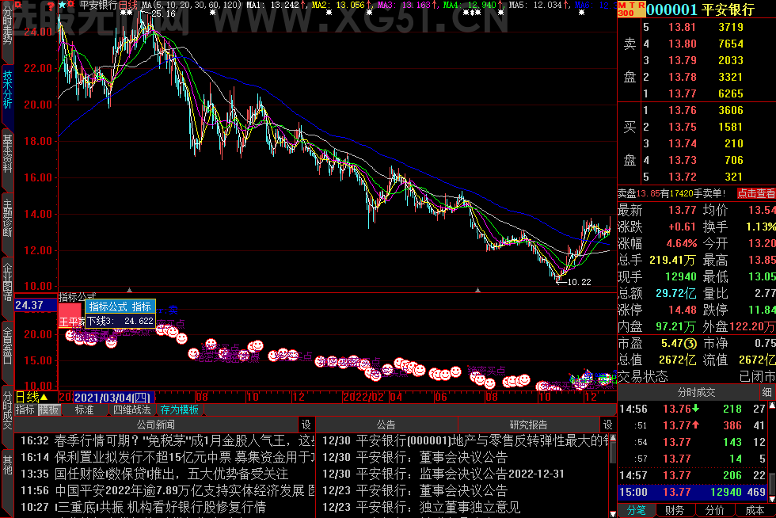Switch to the 研究报告 tab
The width and height of the screenshot is (776, 518).
(x=529, y=425)
